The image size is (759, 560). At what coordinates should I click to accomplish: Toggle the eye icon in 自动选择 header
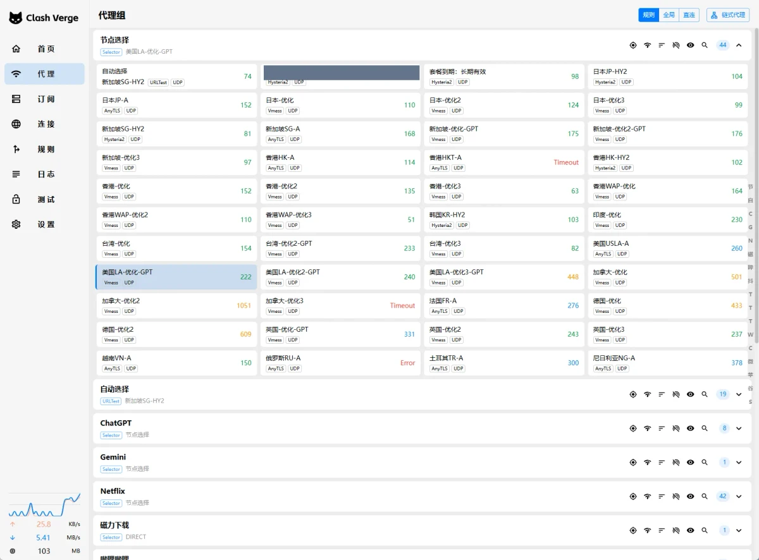tap(690, 394)
